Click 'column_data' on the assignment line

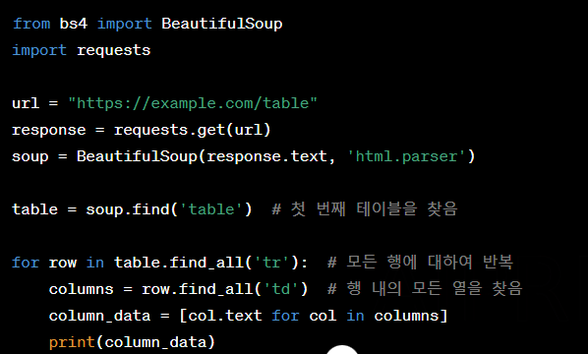point(99,316)
